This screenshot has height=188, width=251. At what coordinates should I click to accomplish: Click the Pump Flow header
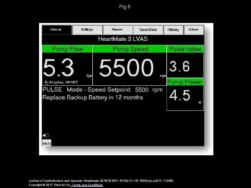[67, 49]
